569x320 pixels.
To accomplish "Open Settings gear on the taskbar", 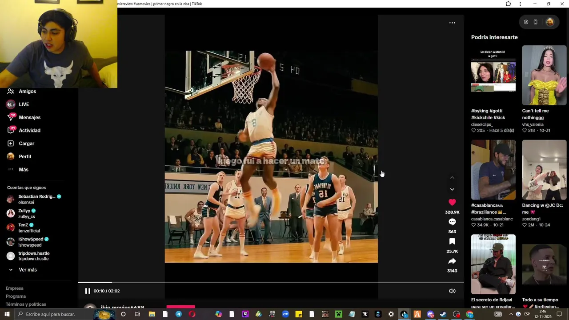I will tap(391, 314).
